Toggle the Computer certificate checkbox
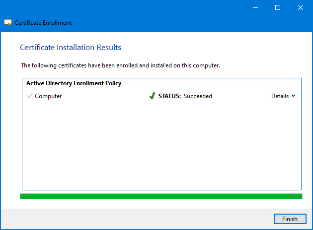Screen dimensions: 313x230 30,96
